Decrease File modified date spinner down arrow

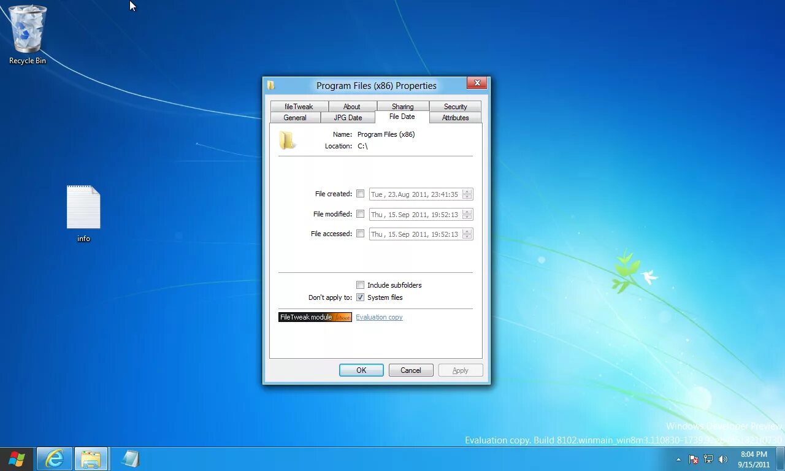coord(467,217)
